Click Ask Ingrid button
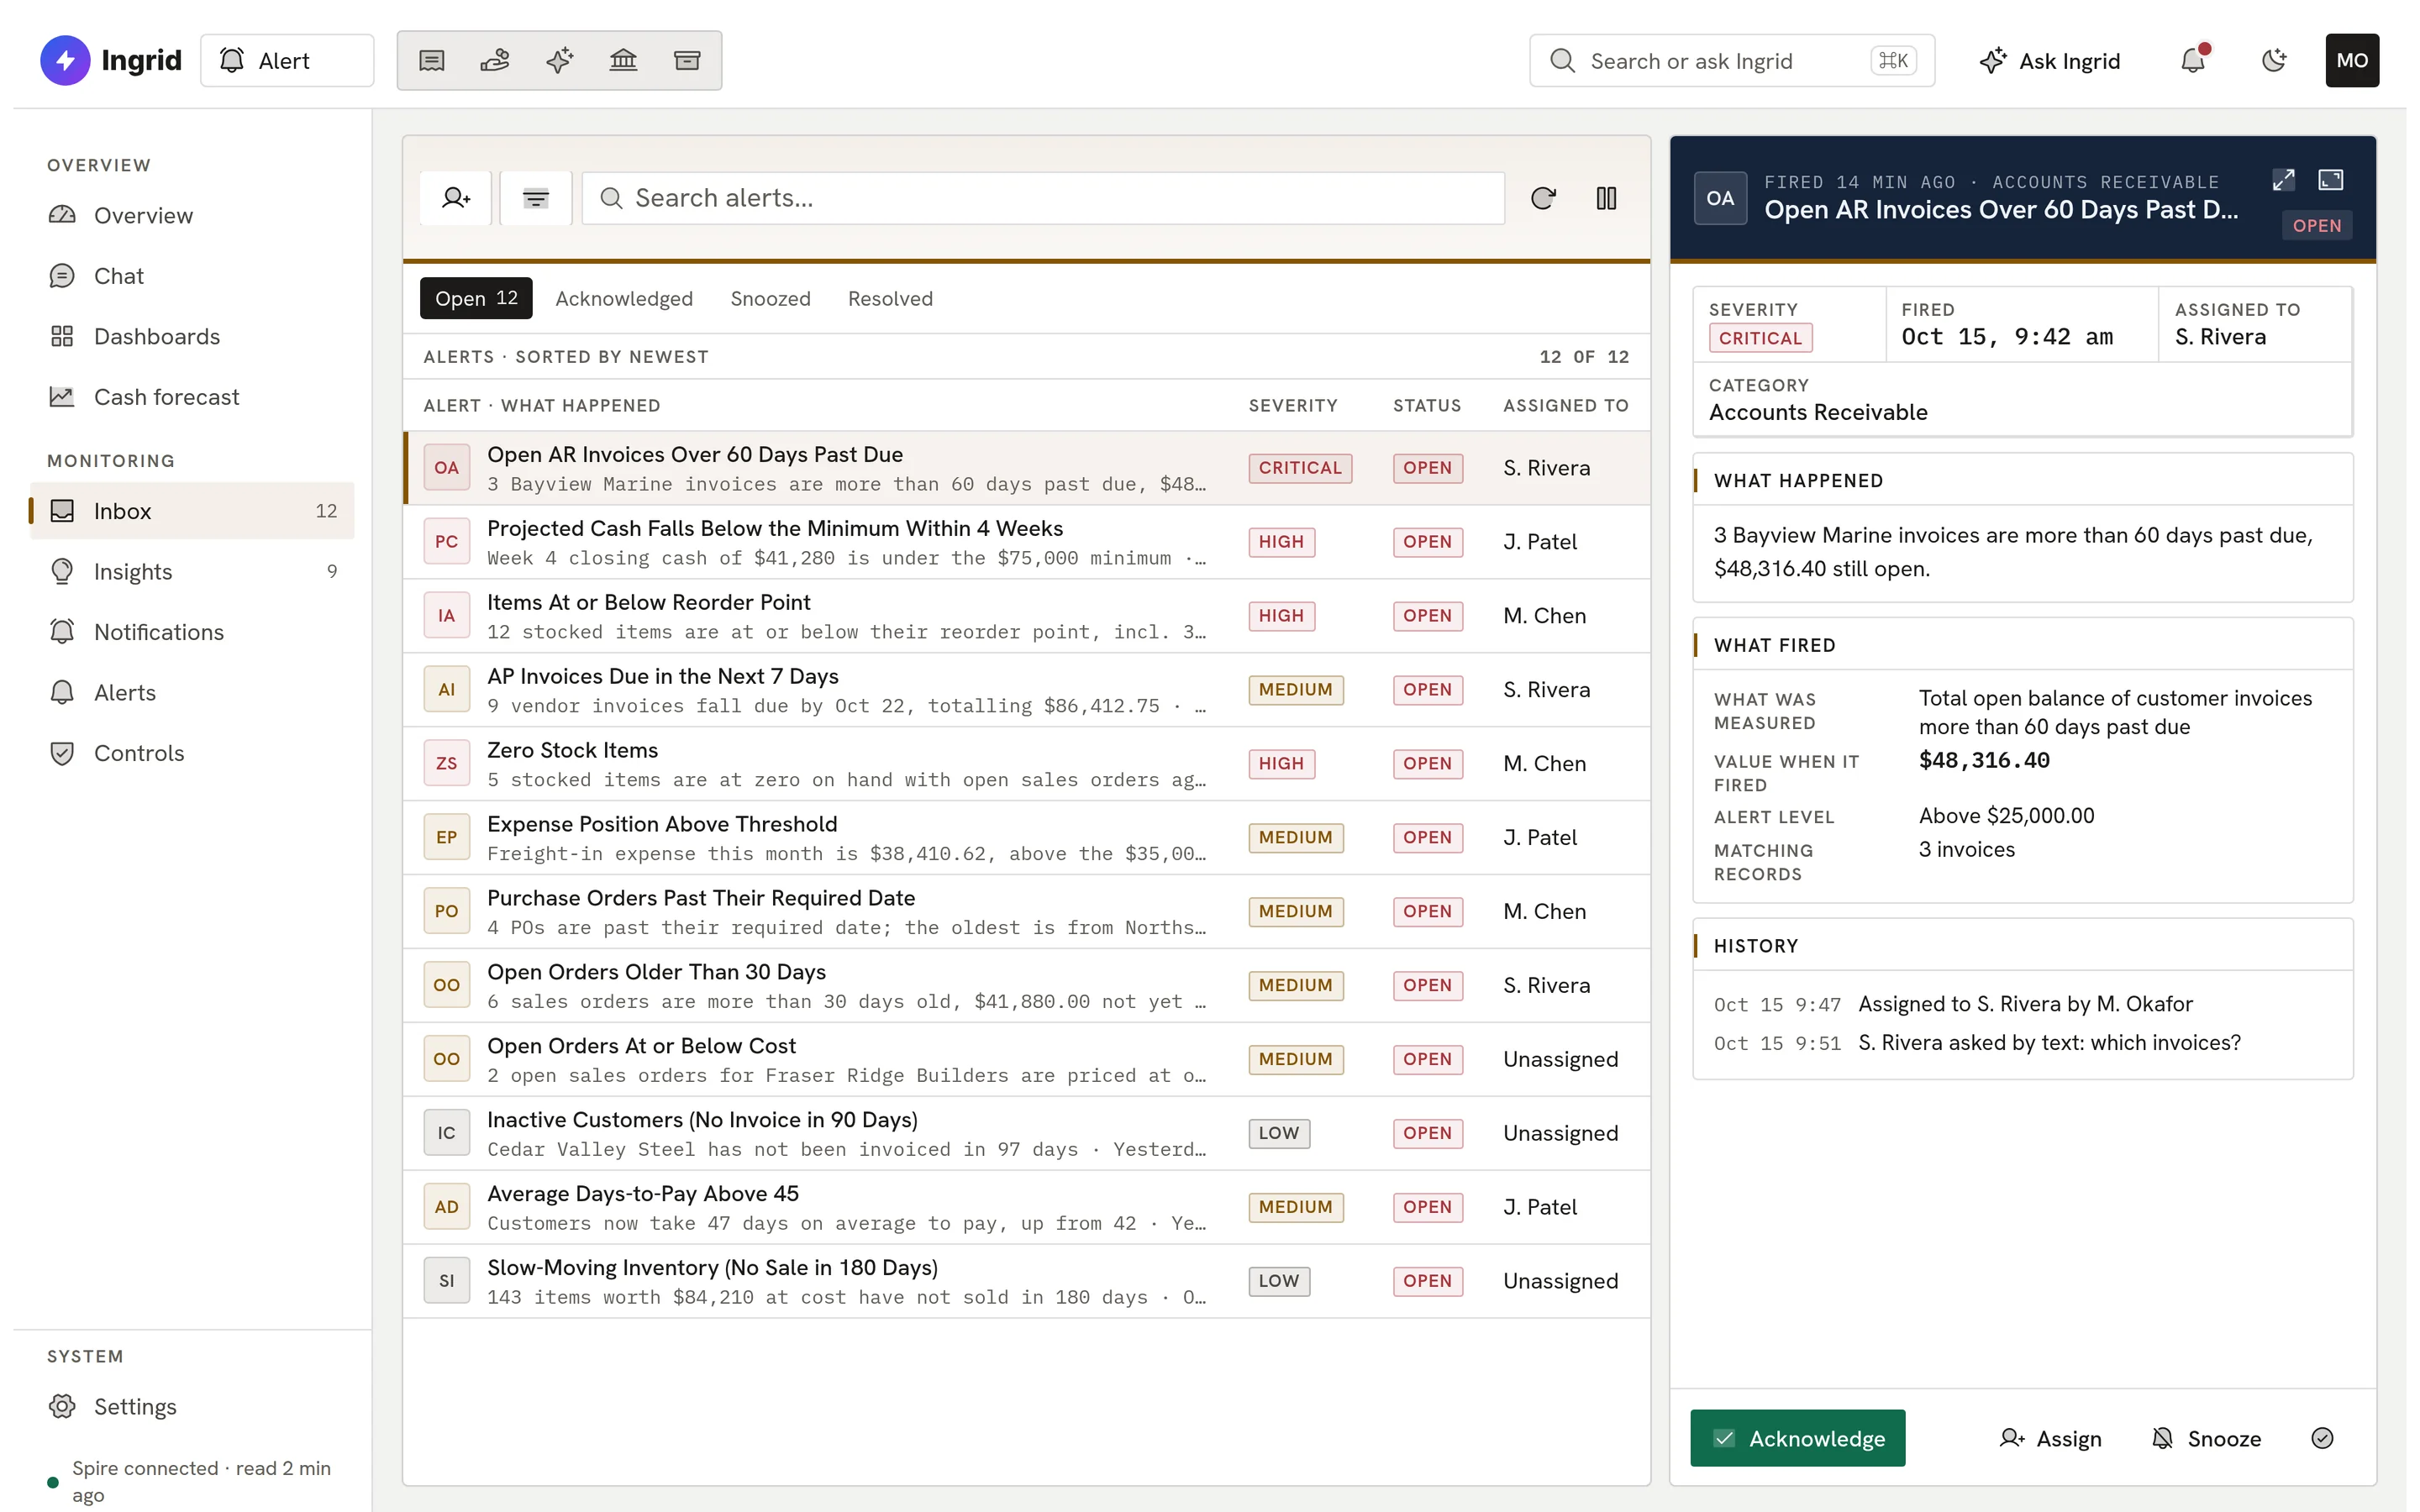The image size is (2420, 1512). coord(2049,61)
